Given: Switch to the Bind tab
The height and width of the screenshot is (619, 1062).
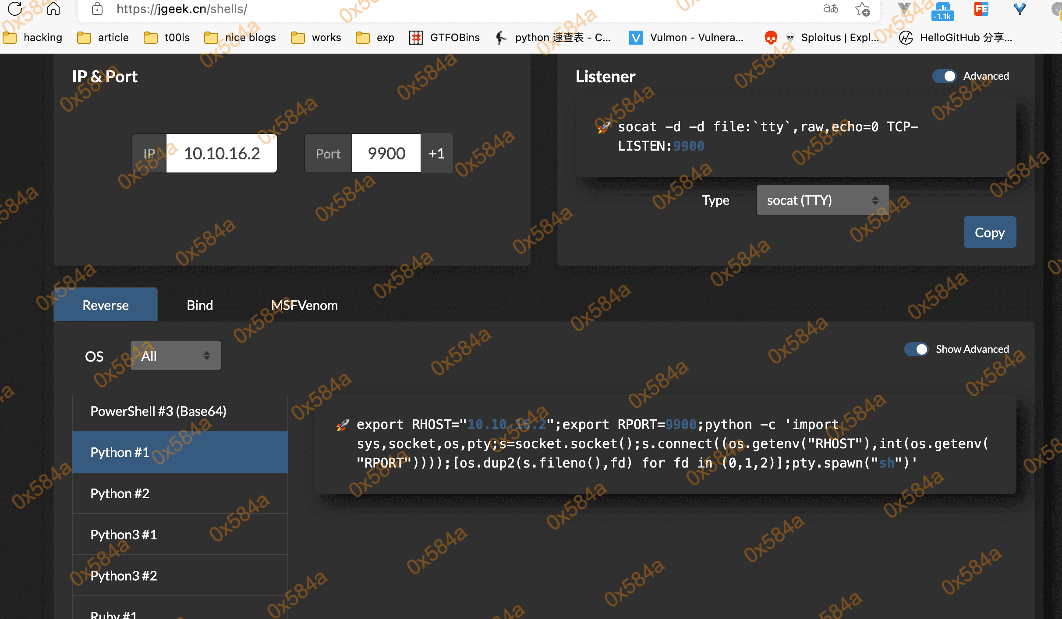Looking at the screenshot, I should point(200,305).
